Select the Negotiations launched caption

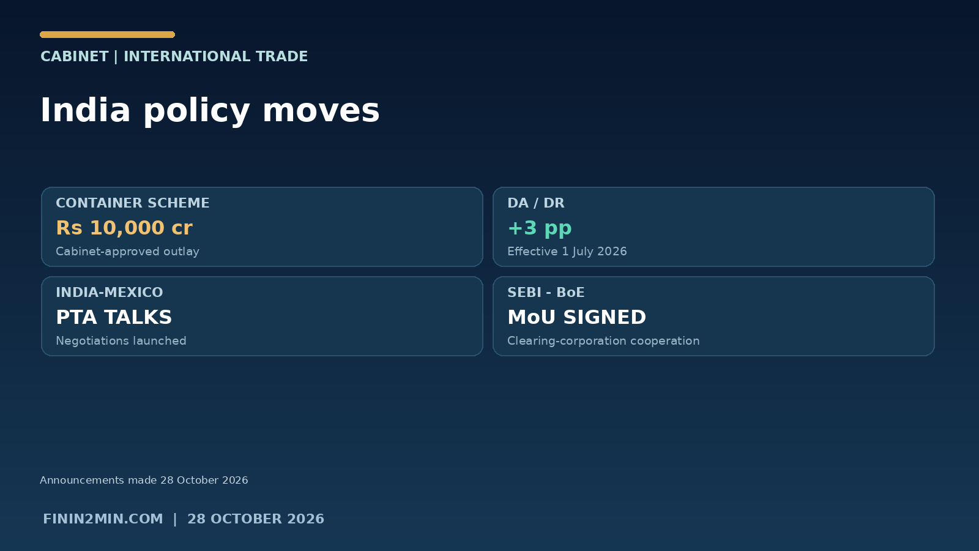pos(121,341)
